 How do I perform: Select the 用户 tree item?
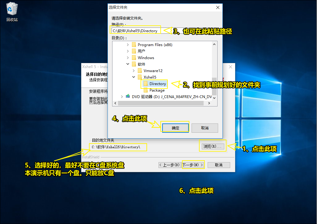(141, 51)
